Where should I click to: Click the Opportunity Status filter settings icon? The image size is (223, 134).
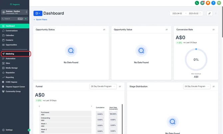pyautogui.click(x=104, y=30)
